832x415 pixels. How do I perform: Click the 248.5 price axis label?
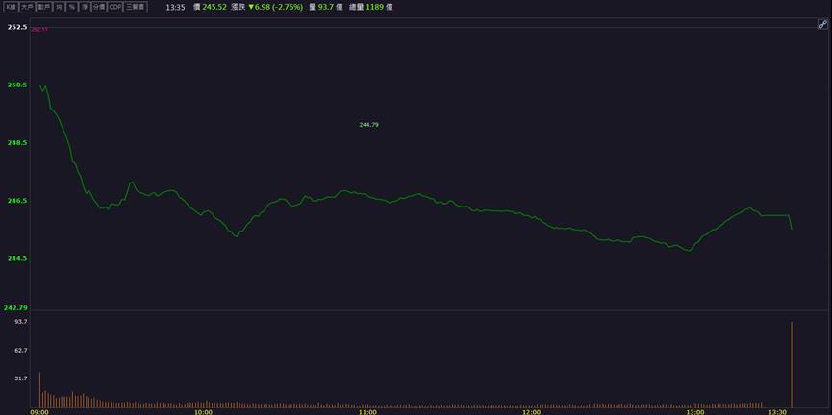[17, 143]
